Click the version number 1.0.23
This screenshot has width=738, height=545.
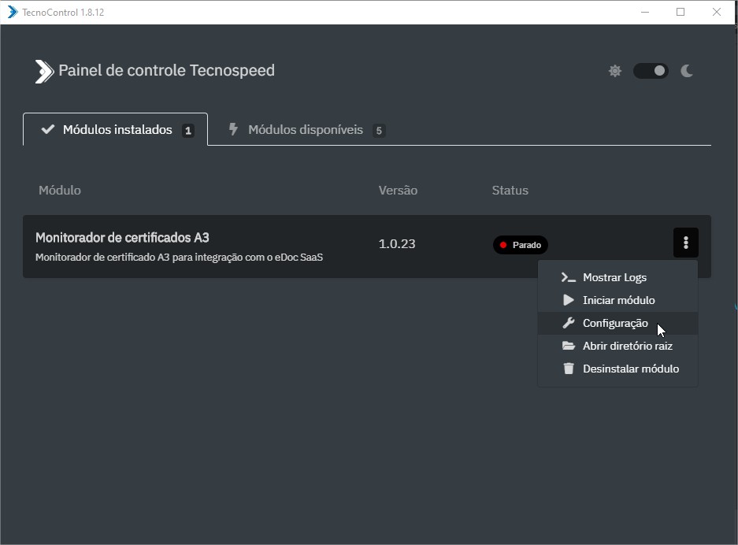click(x=397, y=244)
